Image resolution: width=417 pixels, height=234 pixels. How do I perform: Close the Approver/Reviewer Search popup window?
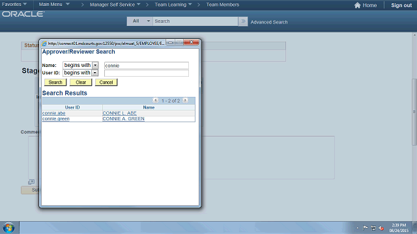tap(191, 42)
